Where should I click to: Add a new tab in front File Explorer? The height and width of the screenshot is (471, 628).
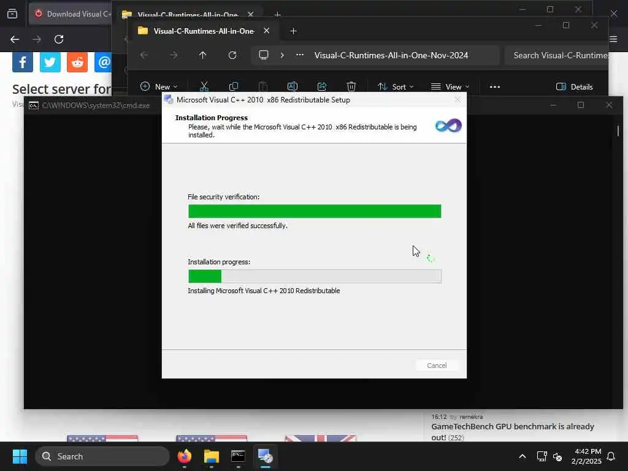293,31
